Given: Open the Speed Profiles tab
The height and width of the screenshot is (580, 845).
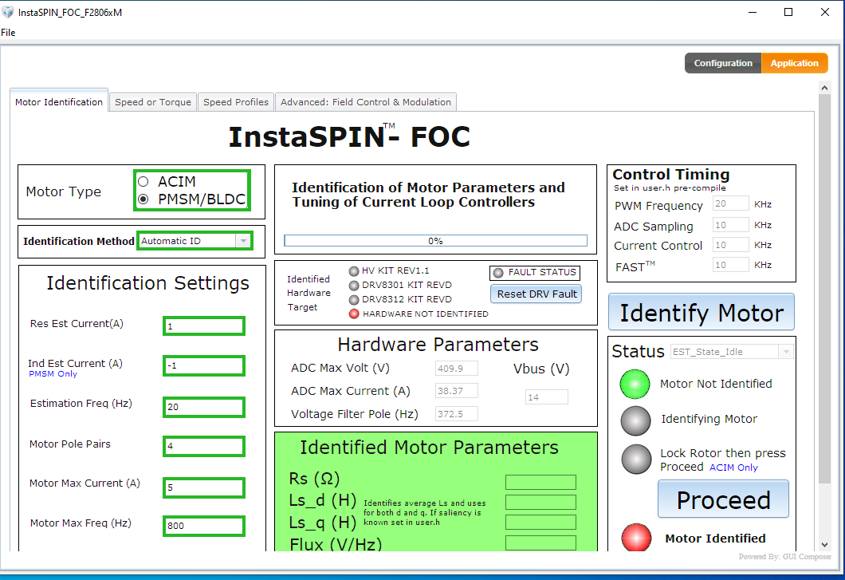Looking at the screenshot, I should tap(235, 102).
